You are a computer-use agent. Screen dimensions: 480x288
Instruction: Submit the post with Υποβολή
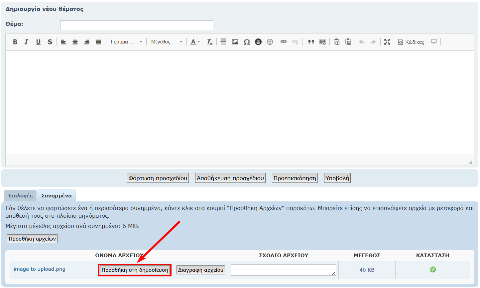click(x=337, y=178)
